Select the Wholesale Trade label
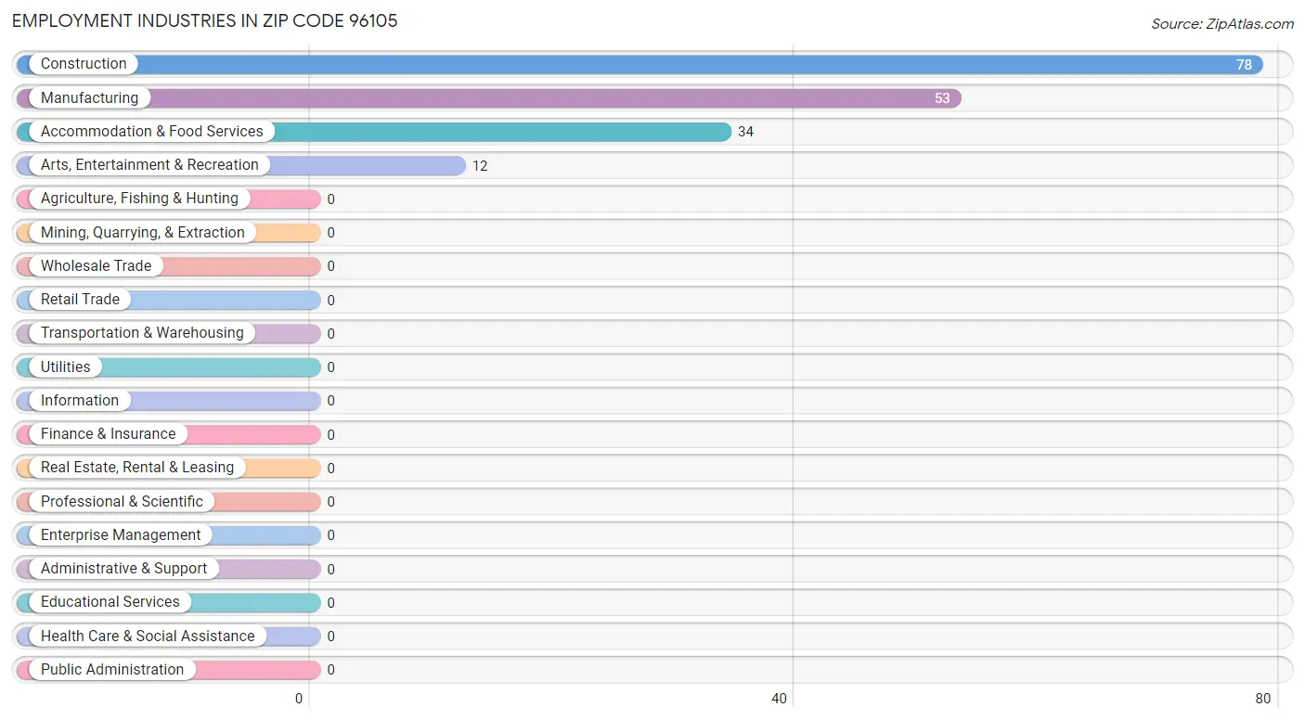 click(x=96, y=266)
